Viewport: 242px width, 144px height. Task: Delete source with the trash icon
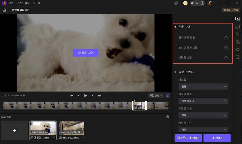pyautogui.click(x=168, y=117)
